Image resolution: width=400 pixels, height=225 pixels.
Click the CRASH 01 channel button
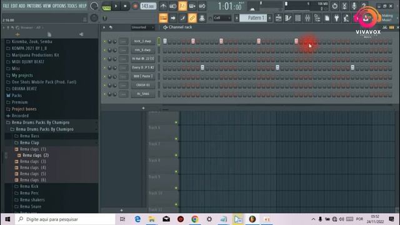click(143, 85)
